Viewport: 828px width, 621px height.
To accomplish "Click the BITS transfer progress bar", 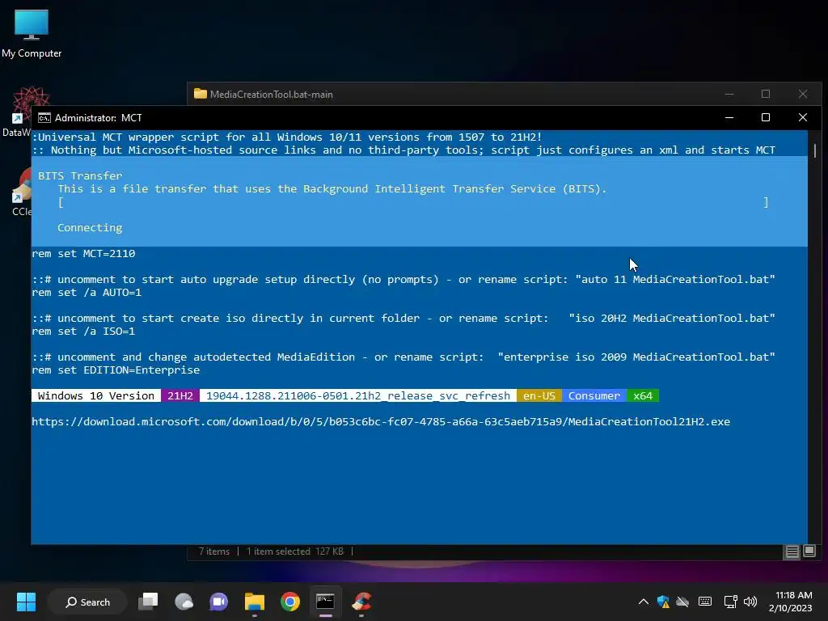I will tap(413, 202).
